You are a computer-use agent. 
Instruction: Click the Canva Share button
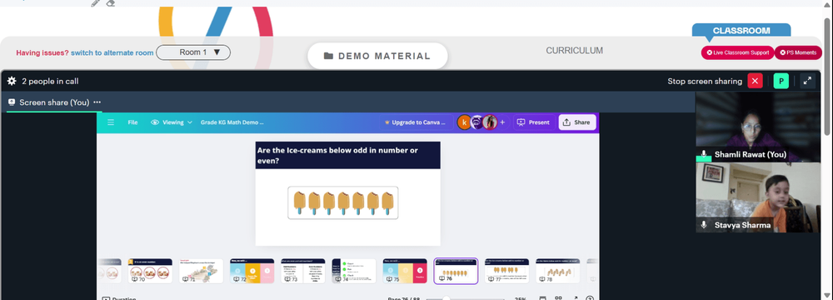point(577,122)
